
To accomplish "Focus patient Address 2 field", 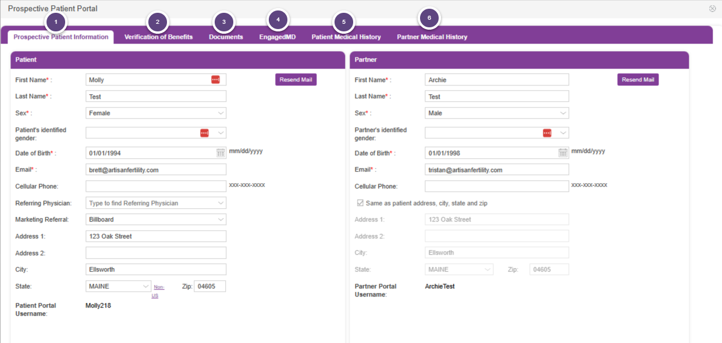I will coord(156,253).
